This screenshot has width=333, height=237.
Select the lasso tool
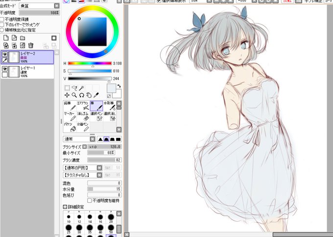point(74,88)
